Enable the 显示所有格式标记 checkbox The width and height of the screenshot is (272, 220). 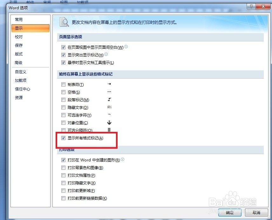(x=63, y=138)
